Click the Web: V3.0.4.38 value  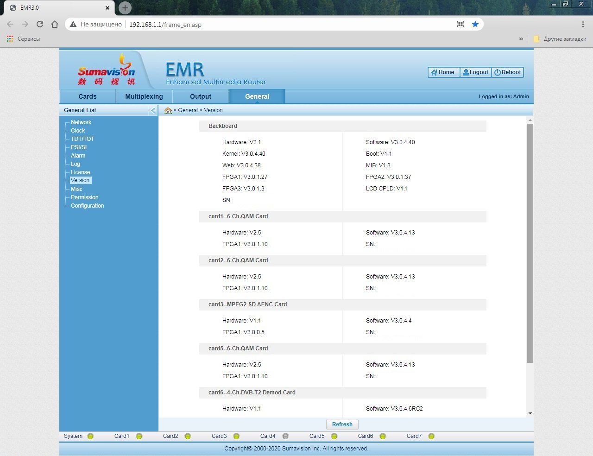click(x=241, y=165)
